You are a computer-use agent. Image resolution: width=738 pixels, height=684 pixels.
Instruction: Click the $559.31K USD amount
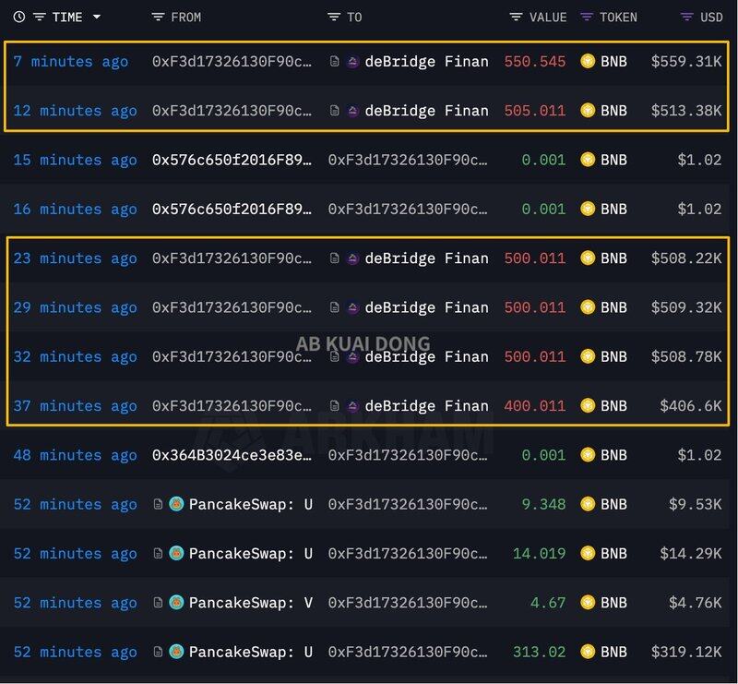(686, 61)
